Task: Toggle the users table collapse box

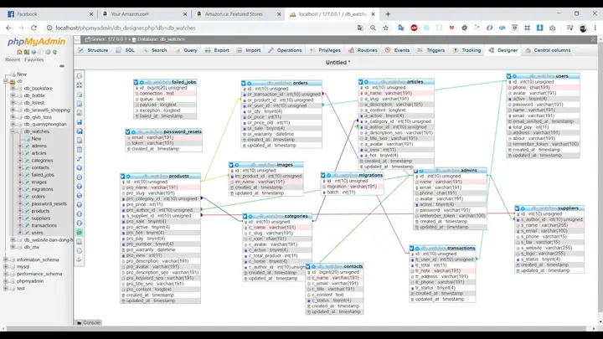Action: pos(509,76)
